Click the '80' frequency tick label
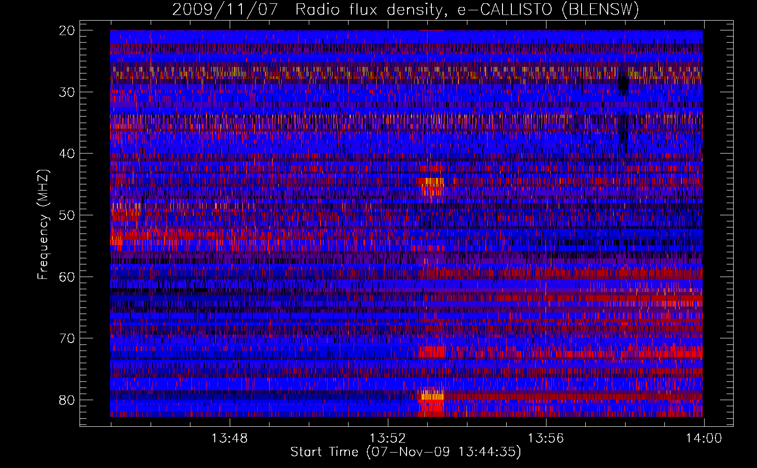 [x=67, y=400]
